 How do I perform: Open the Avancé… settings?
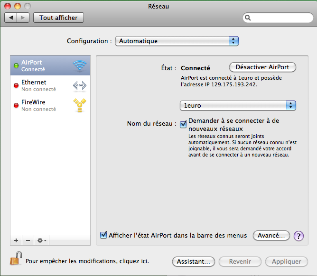[x=271, y=235]
